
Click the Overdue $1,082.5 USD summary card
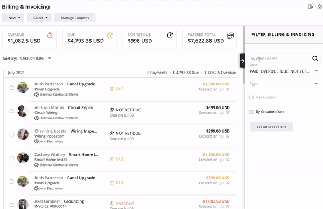(x=29, y=39)
